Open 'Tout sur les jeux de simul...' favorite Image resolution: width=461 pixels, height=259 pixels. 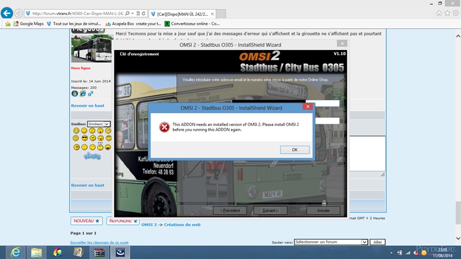pos(74,24)
